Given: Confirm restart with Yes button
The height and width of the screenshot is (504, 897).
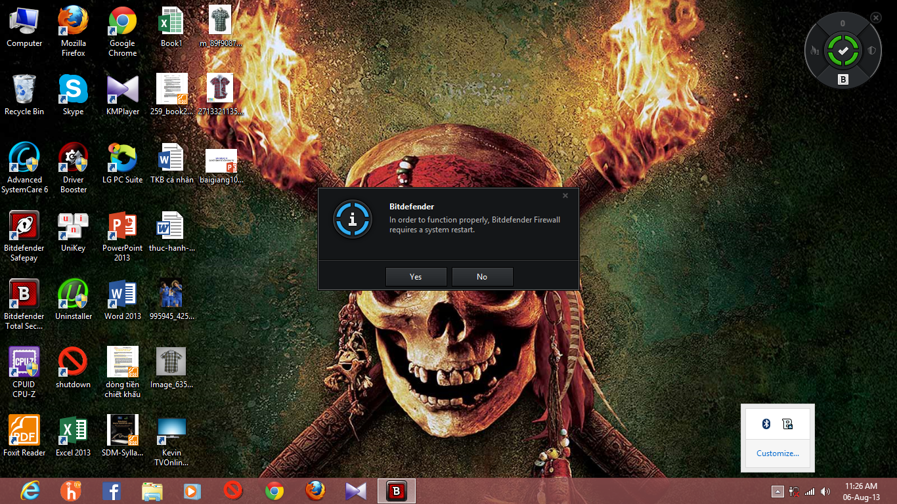Looking at the screenshot, I should coord(416,276).
